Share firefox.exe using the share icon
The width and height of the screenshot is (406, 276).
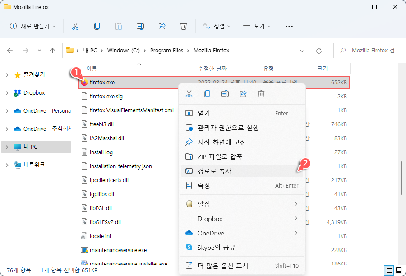click(x=243, y=94)
